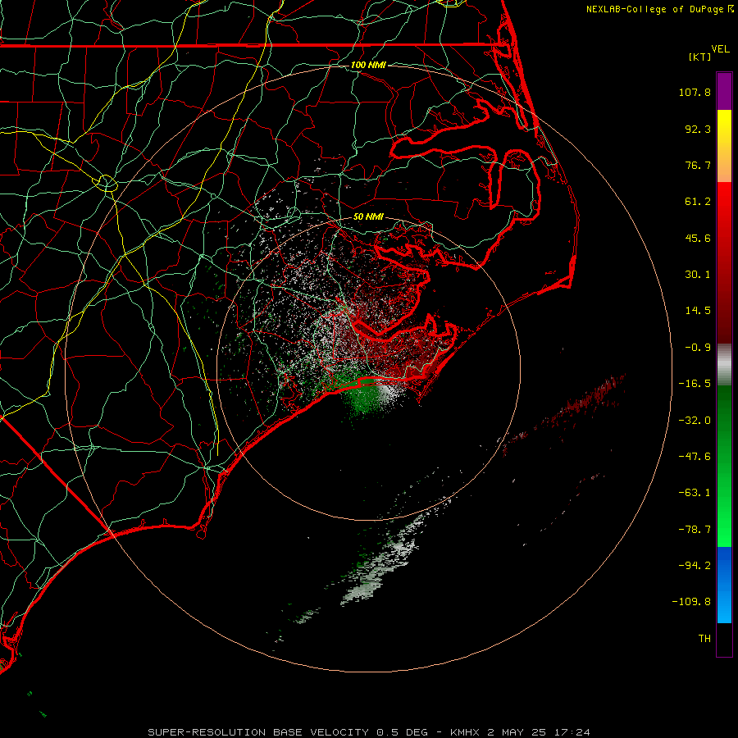This screenshot has width=738, height=738.
Task: Click the -63.1 legend value
Action: coord(695,493)
